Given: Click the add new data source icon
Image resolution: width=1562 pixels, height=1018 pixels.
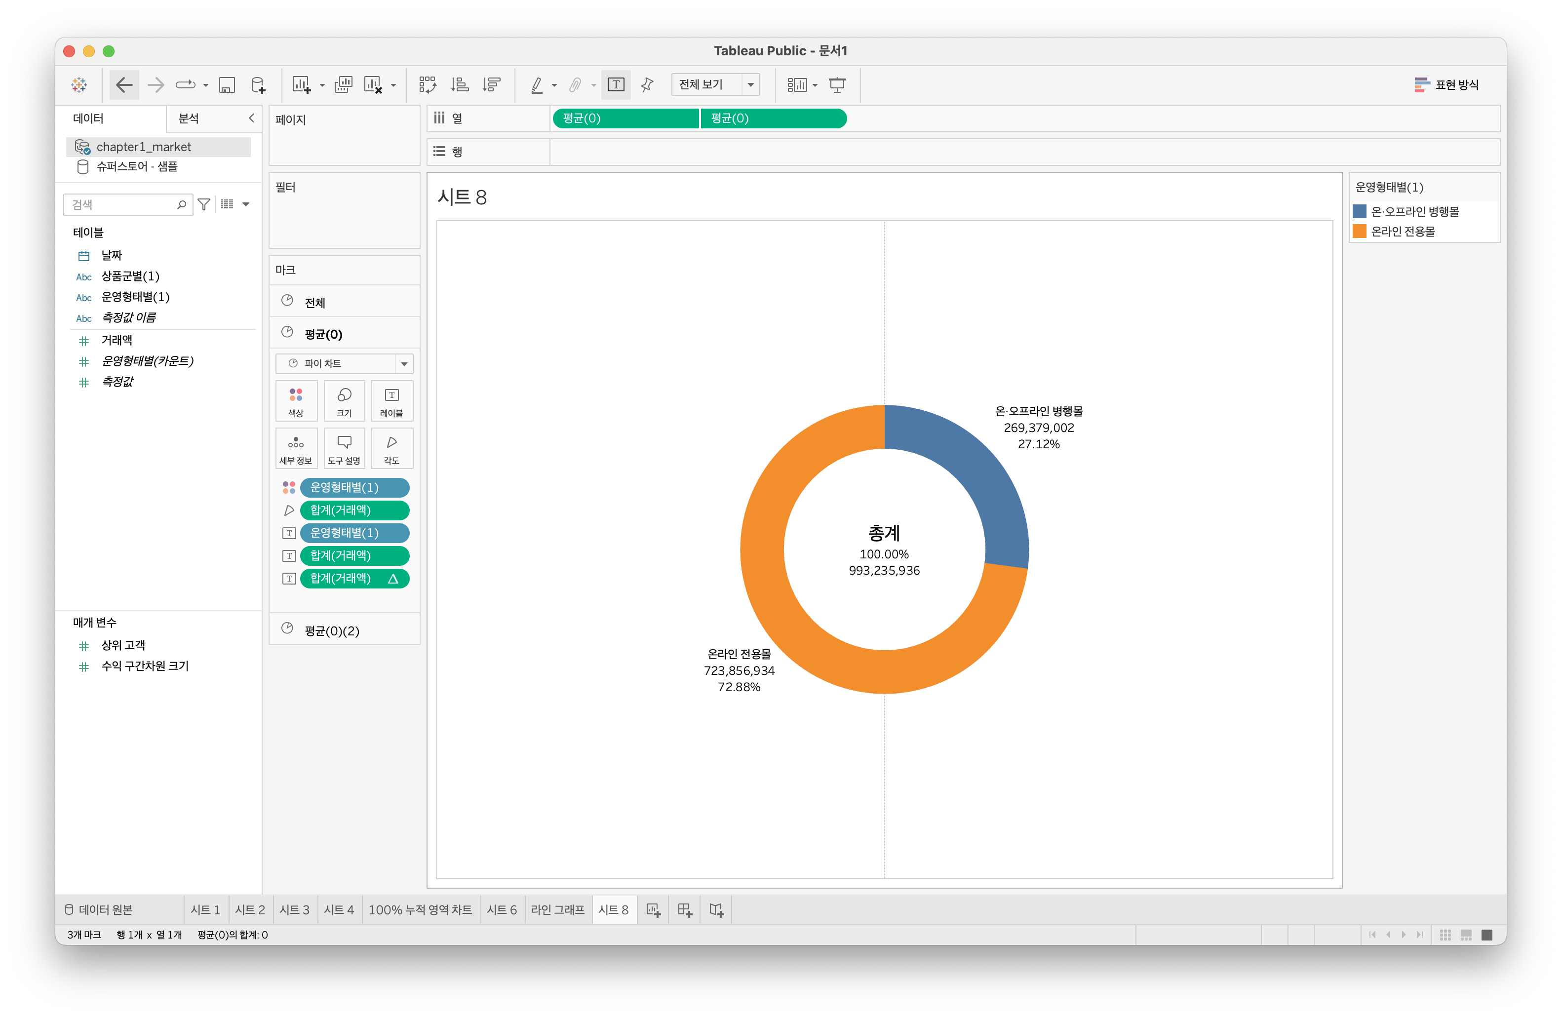Looking at the screenshot, I should [x=259, y=85].
